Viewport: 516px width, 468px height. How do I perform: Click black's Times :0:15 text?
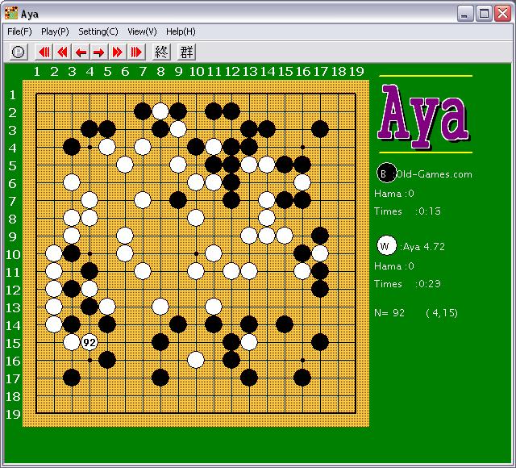(407, 211)
